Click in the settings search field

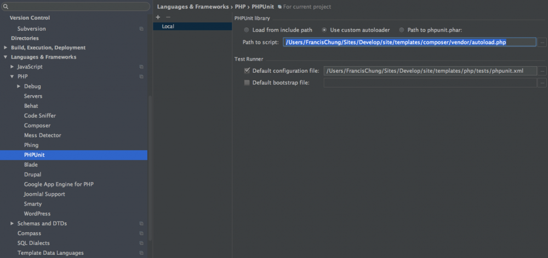75,6
